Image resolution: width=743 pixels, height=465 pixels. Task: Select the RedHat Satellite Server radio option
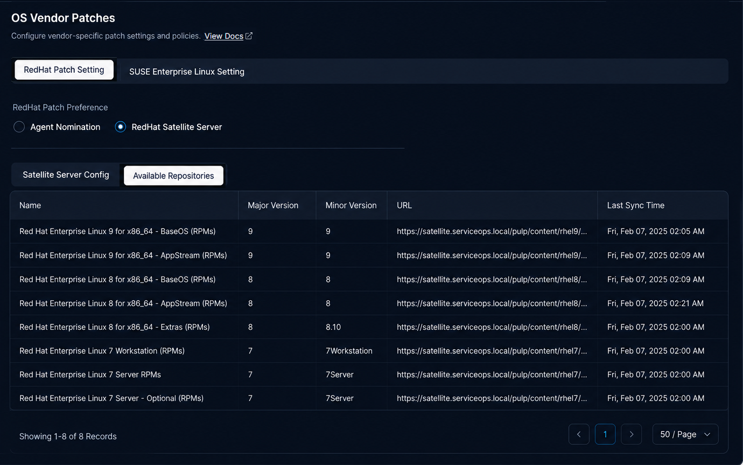121,127
